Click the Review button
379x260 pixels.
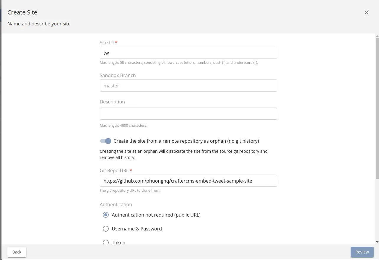coord(362,252)
